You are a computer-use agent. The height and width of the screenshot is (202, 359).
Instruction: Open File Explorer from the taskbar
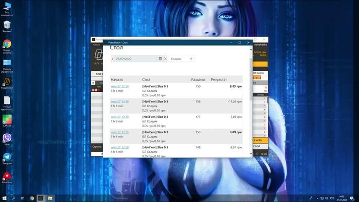pos(50,198)
